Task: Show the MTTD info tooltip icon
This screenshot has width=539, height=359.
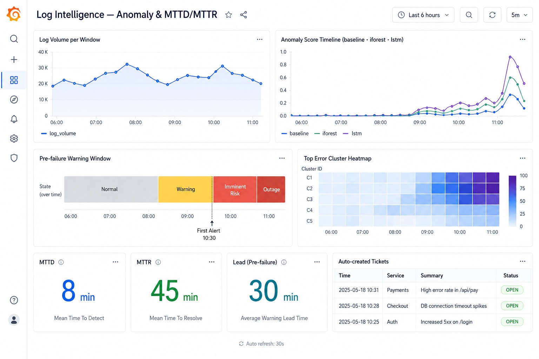Action: [x=61, y=262]
